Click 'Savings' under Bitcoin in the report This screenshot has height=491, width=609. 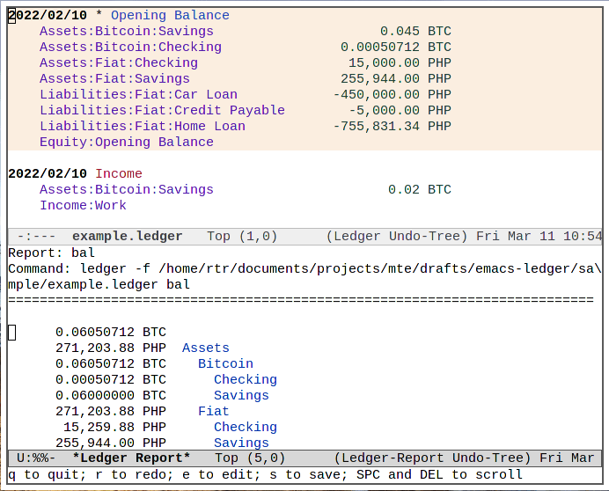click(241, 395)
